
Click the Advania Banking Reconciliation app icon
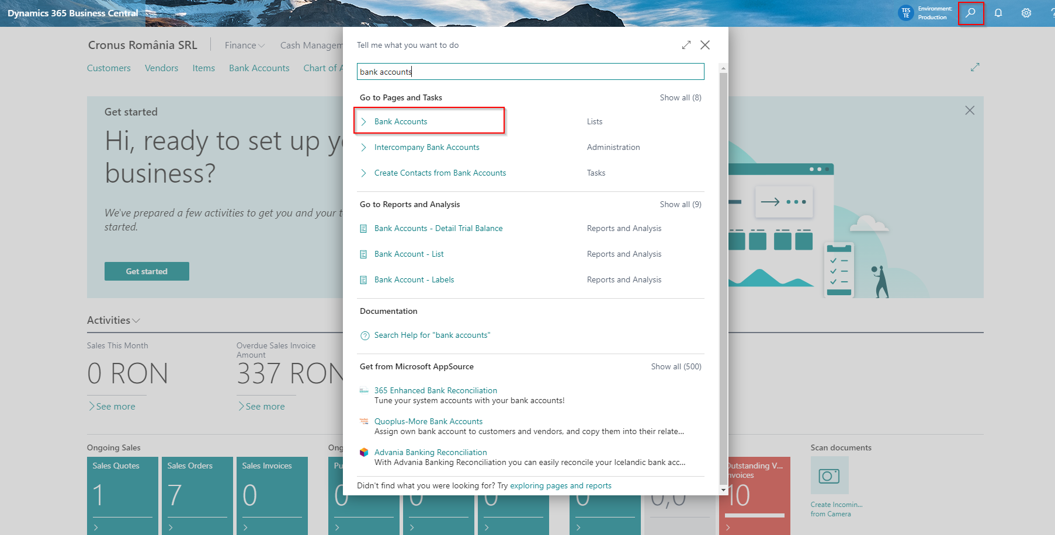pyautogui.click(x=364, y=452)
